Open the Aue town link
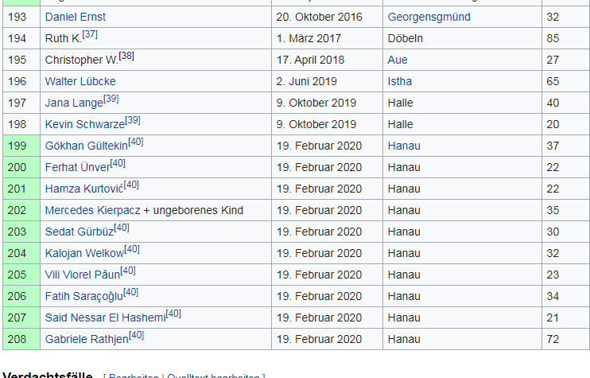The height and width of the screenshot is (378, 590). [398, 60]
